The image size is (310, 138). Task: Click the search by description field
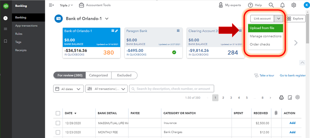click(171, 89)
